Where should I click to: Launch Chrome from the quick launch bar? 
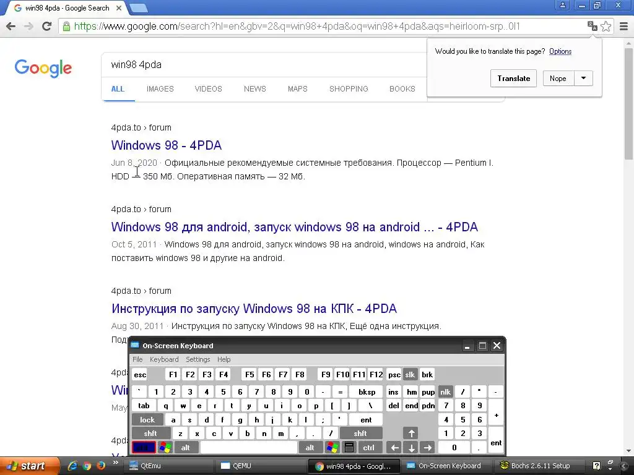pyautogui.click(x=87, y=466)
